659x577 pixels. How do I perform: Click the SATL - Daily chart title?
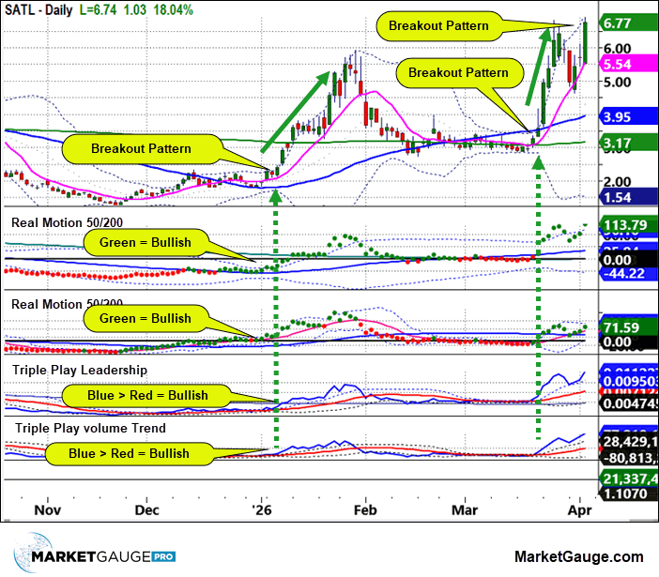click(44, 8)
